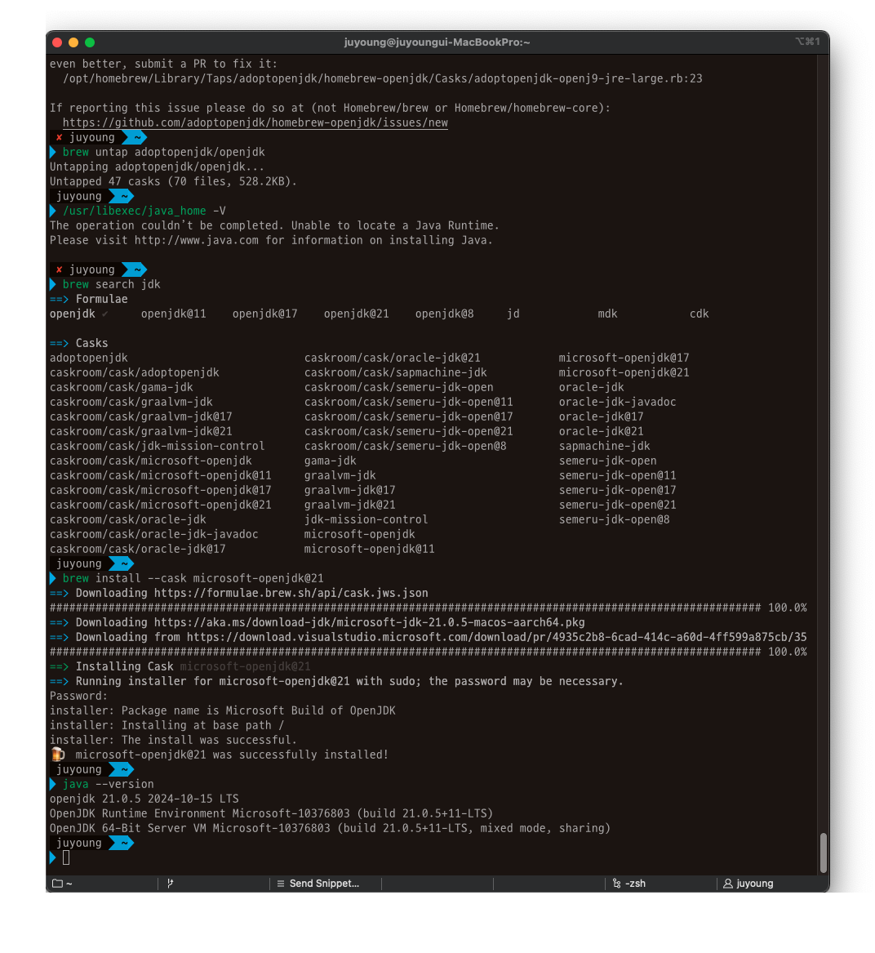Click blue prompt mark beside brew search jdk
The height and width of the screenshot is (953, 875).
tap(53, 285)
